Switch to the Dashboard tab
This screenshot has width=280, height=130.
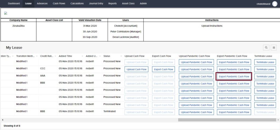14,4
